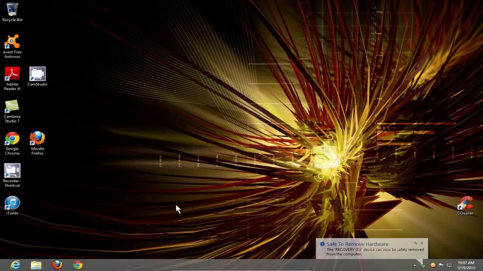Select the Recorder - Shortcut icon

[x=12, y=176]
